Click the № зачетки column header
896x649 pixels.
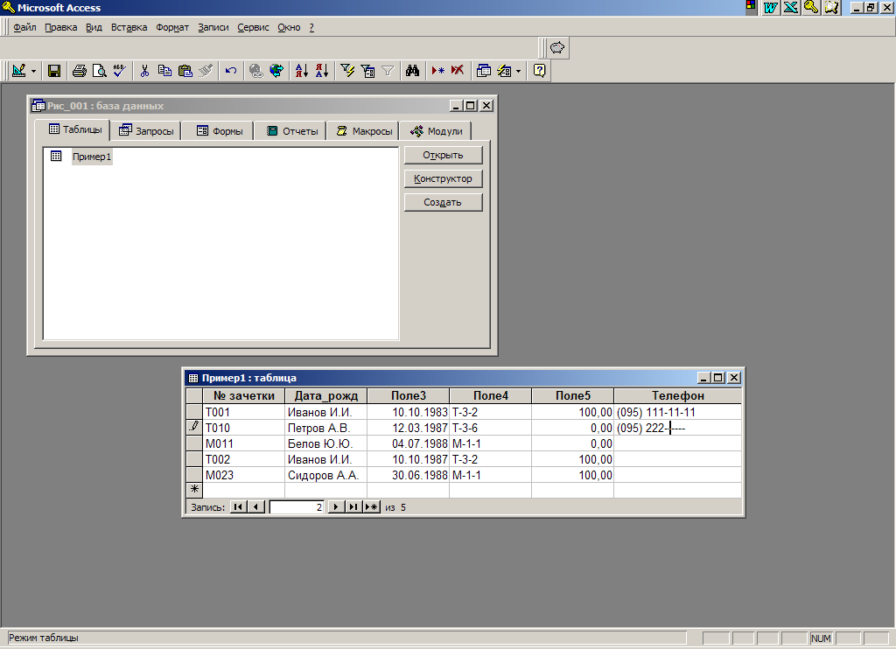click(244, 395)
